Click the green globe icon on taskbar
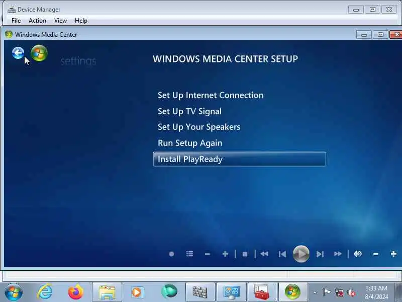This screenshot has height=302, width=402. (x=169, y=292)
